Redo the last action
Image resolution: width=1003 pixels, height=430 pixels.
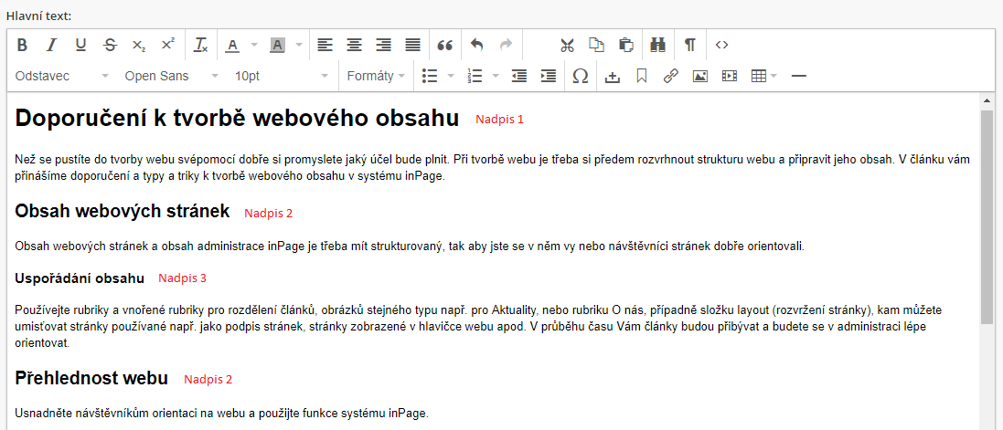pyautogui.click(x=506, y=45)
